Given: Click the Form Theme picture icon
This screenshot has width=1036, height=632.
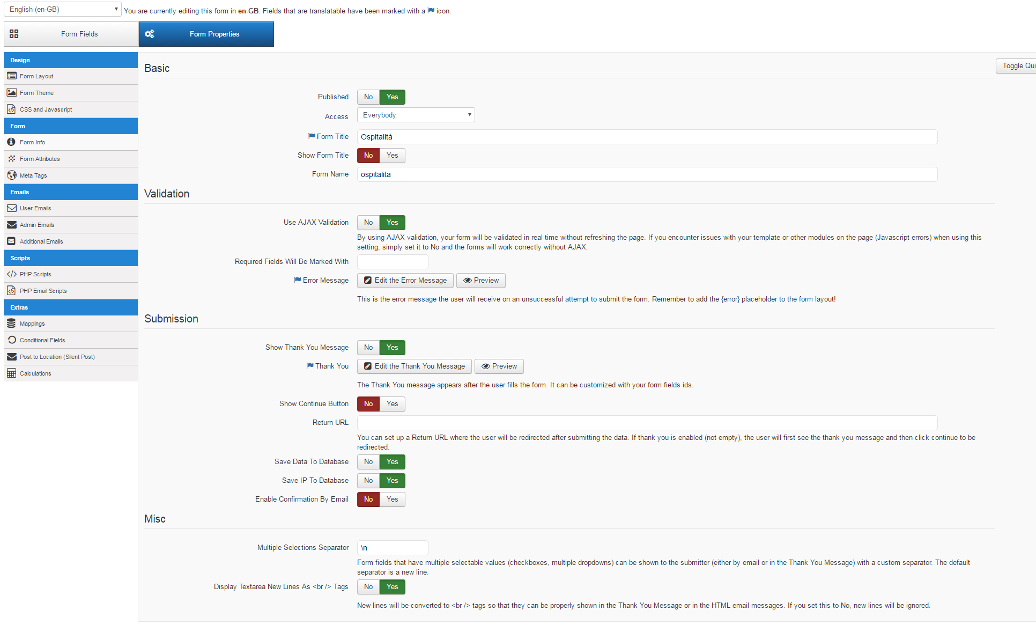Looking at the screenshot, I should point(11,93).
